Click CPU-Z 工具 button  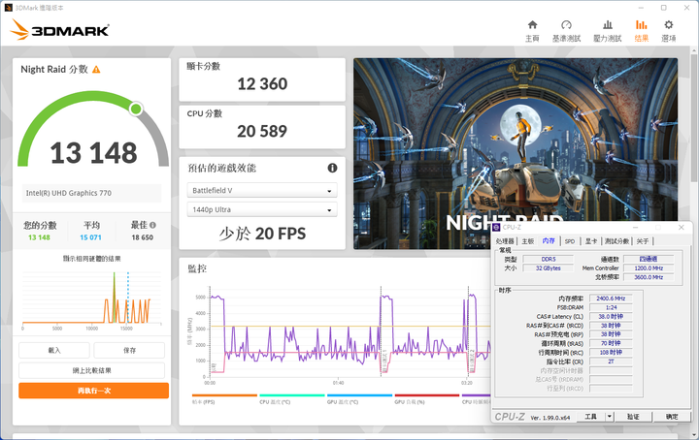[x=590, y=417]
